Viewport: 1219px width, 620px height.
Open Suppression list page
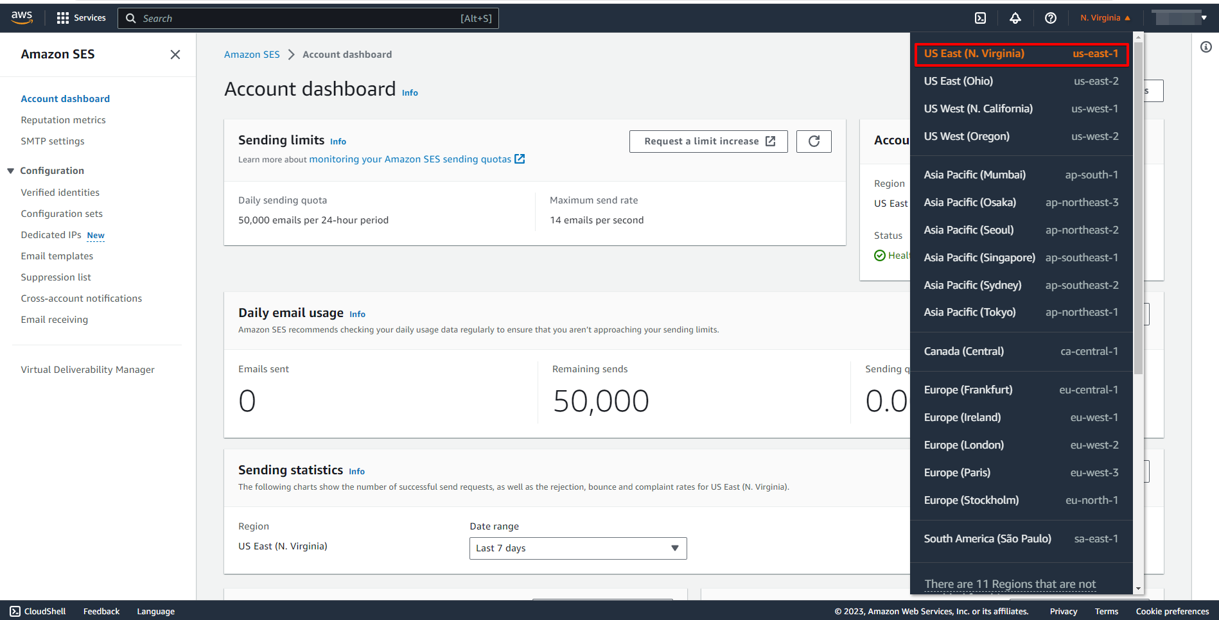coord(56,277)
